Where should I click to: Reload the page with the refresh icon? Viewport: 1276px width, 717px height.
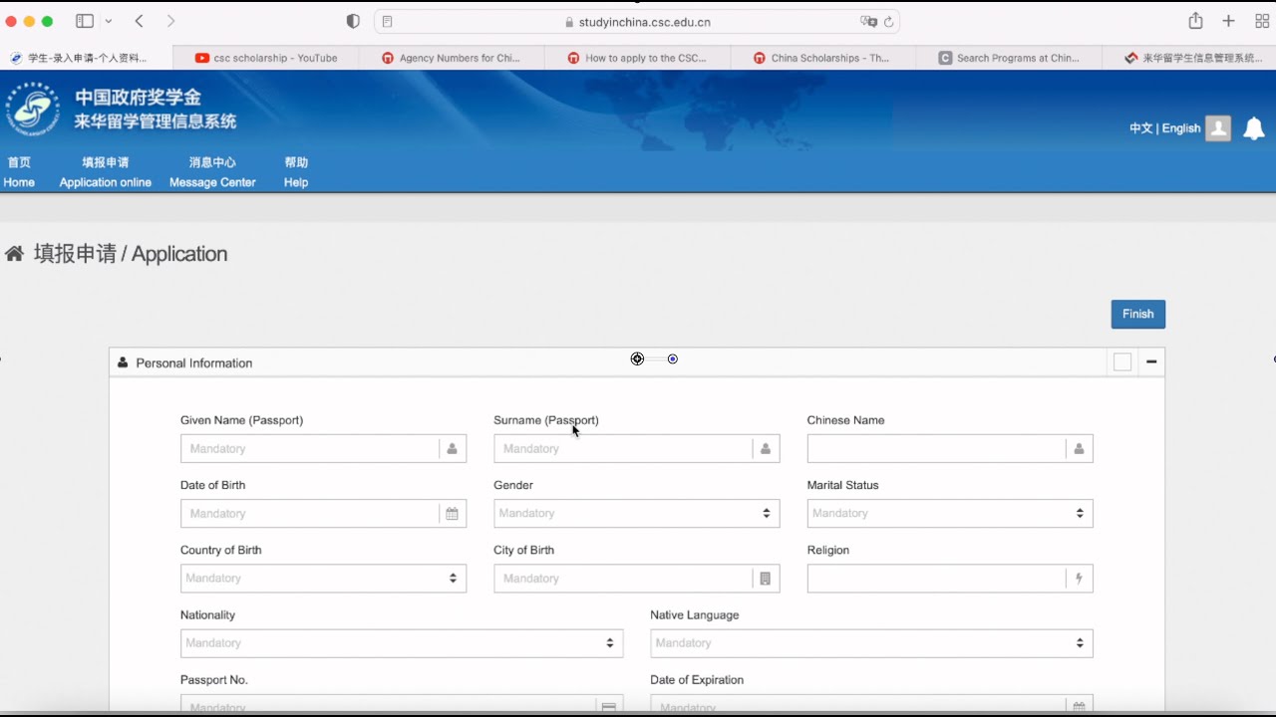tap(888, 22)
